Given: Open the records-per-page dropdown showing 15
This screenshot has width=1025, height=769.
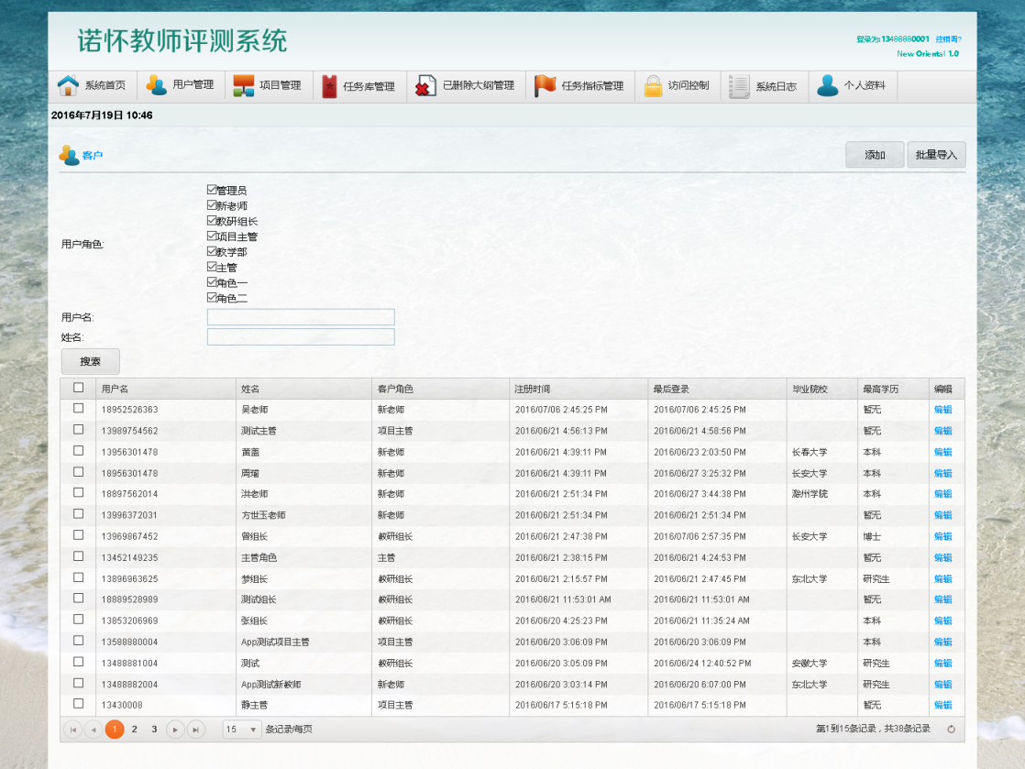Looking at the screenshot, I should [241, 729].
